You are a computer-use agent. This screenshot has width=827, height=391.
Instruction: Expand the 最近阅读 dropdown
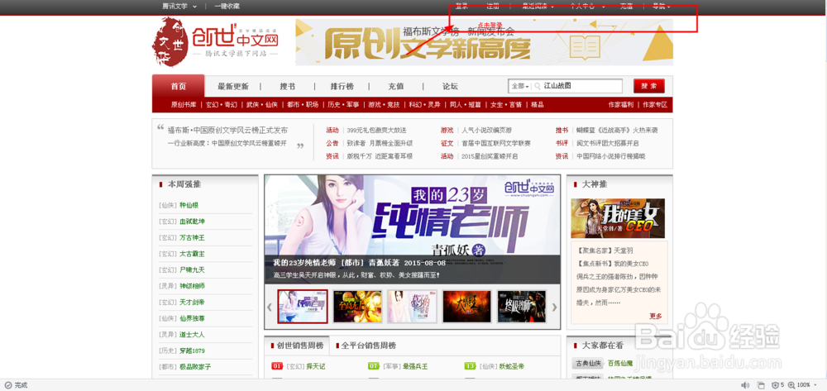pyautogui.click(x=552, y=7)
